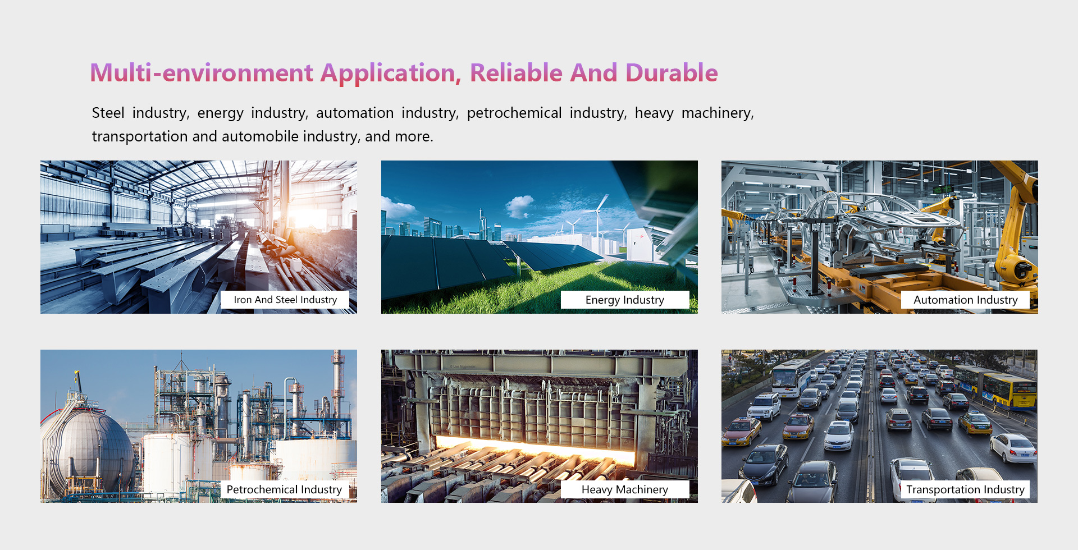This screenshot has width=1078, height=550.
Task: Click the paragraph starting 'Steel industry, energy industry'
Action: pos(423,125)
